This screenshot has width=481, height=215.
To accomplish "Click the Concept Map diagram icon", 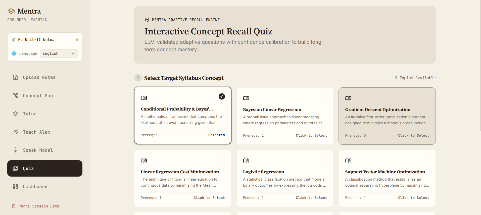I will point(15,95).
